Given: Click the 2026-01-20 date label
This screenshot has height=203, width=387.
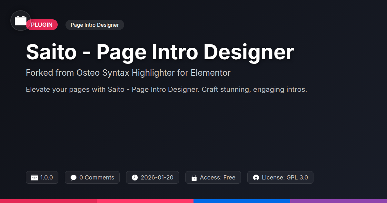Looking at the screenshot, I should pyautogui.click(x=157, y=178).
